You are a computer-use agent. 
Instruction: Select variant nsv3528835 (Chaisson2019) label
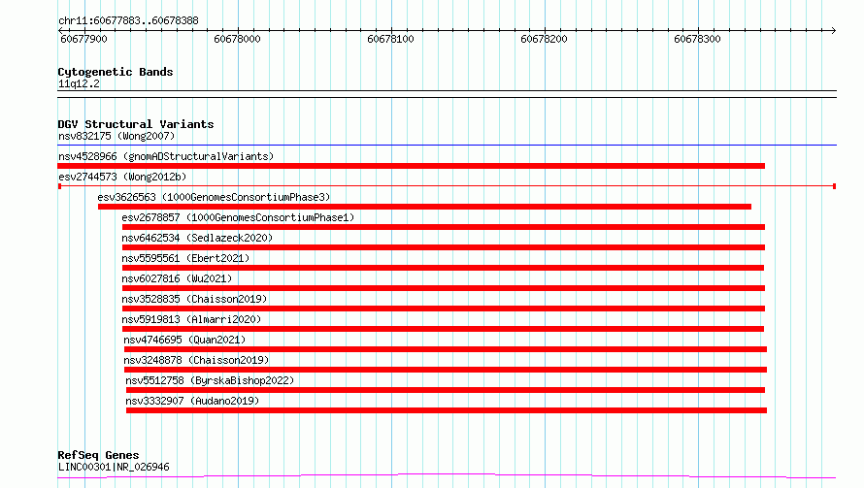click(x=194, y=299)
